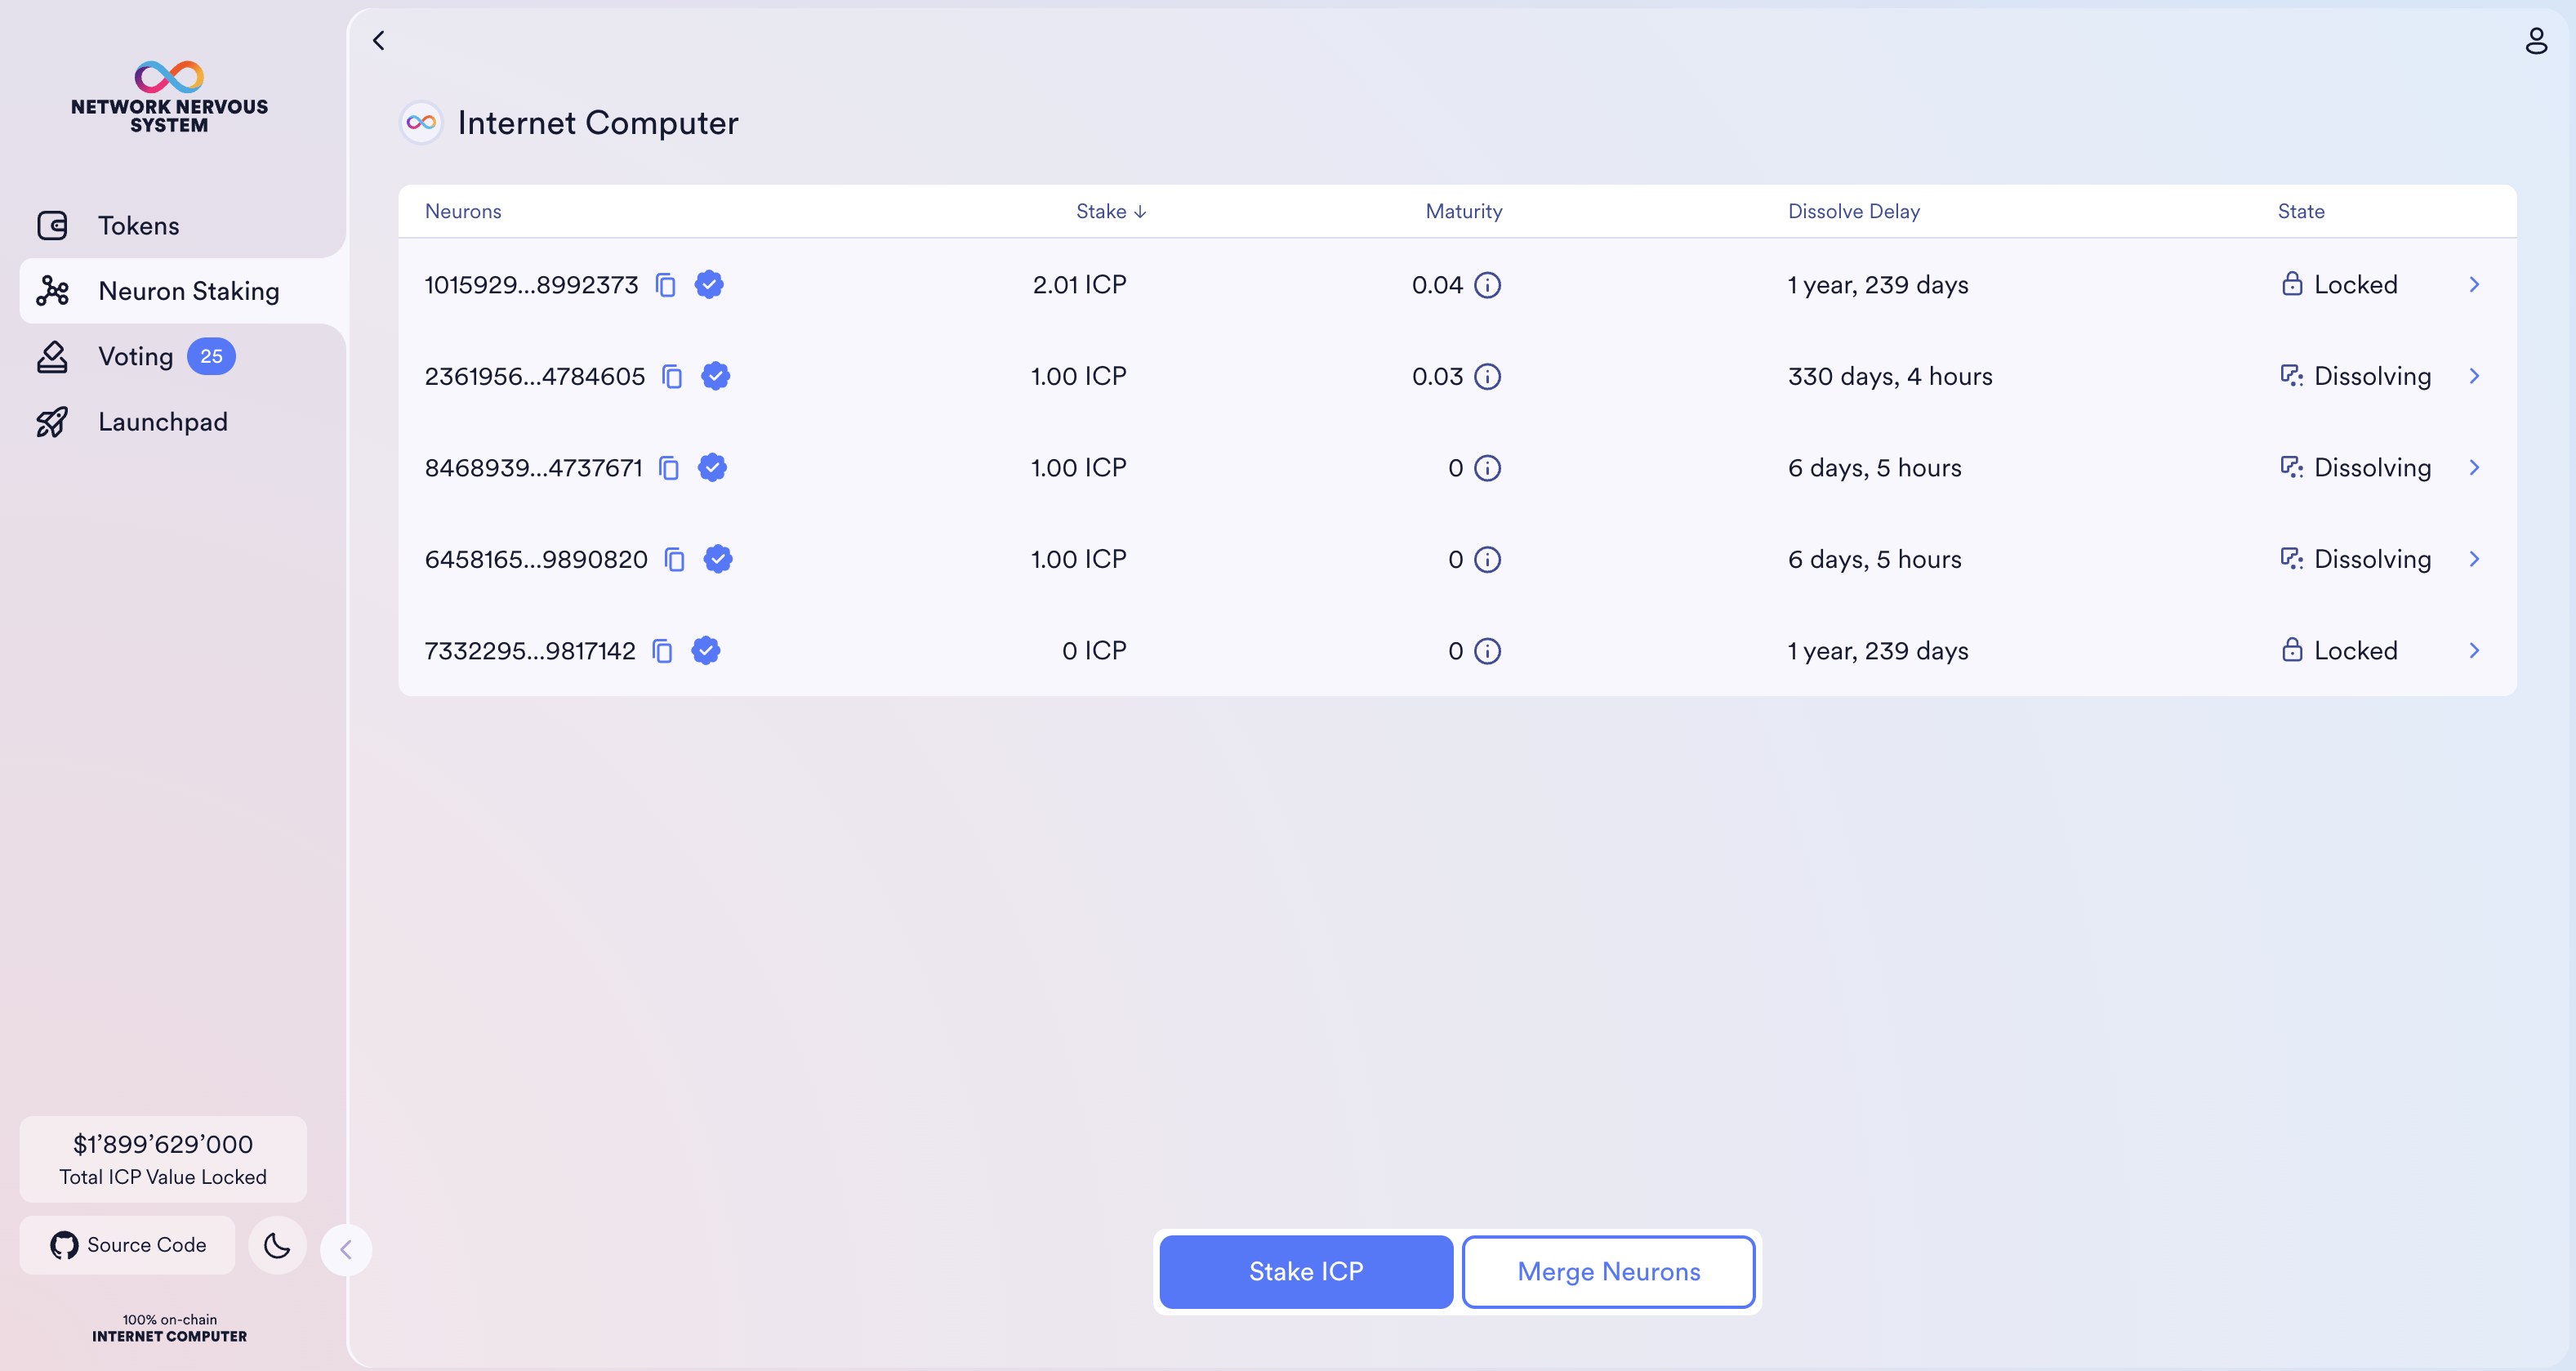Expand details of neuron 2361956...4784605
Viewport: 2576px width, 1371px height.
click(2474, 377)
